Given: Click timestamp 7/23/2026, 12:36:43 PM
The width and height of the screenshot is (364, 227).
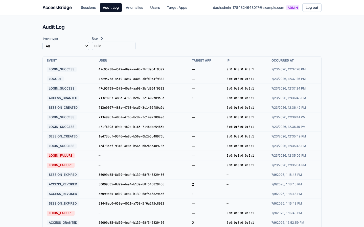Looking at the screenshot, I should click(289, 98).
